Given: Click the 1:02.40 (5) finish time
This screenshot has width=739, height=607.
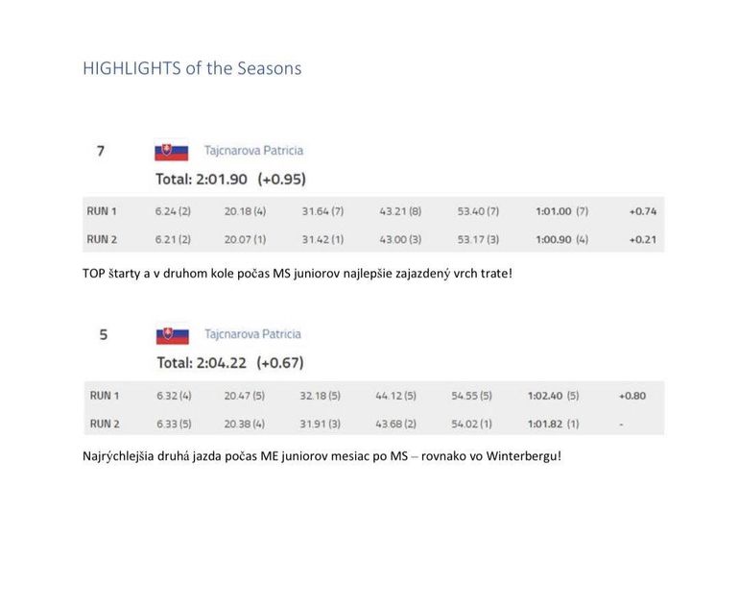Looking at the screenshot, I should tap(554, 396).
